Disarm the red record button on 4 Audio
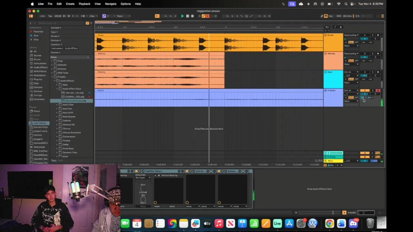This screenshot has height=232, width=413. [378, 91]
